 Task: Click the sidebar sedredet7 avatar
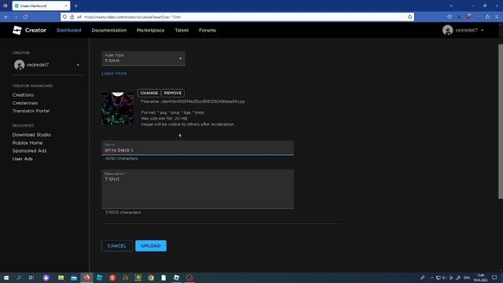click(x=19, y=64)
